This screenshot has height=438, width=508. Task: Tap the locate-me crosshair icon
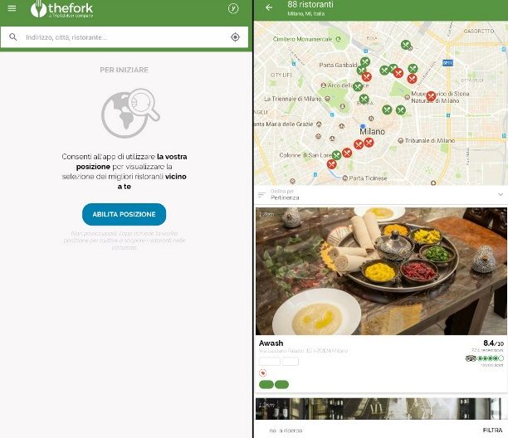(x=235, y=37)
